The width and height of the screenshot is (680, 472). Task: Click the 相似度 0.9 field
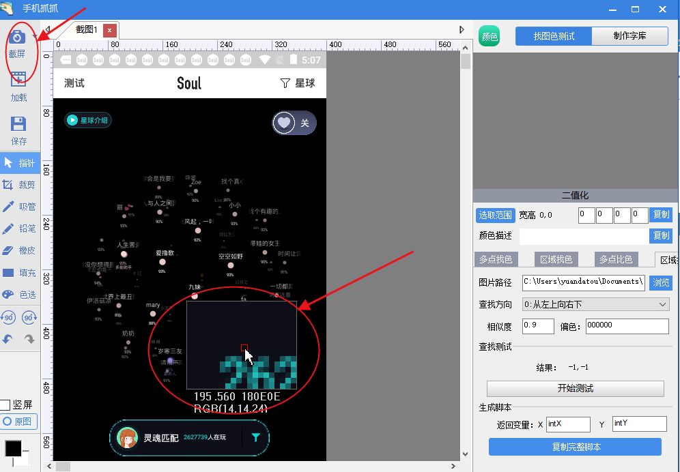[x=538, y=326]
